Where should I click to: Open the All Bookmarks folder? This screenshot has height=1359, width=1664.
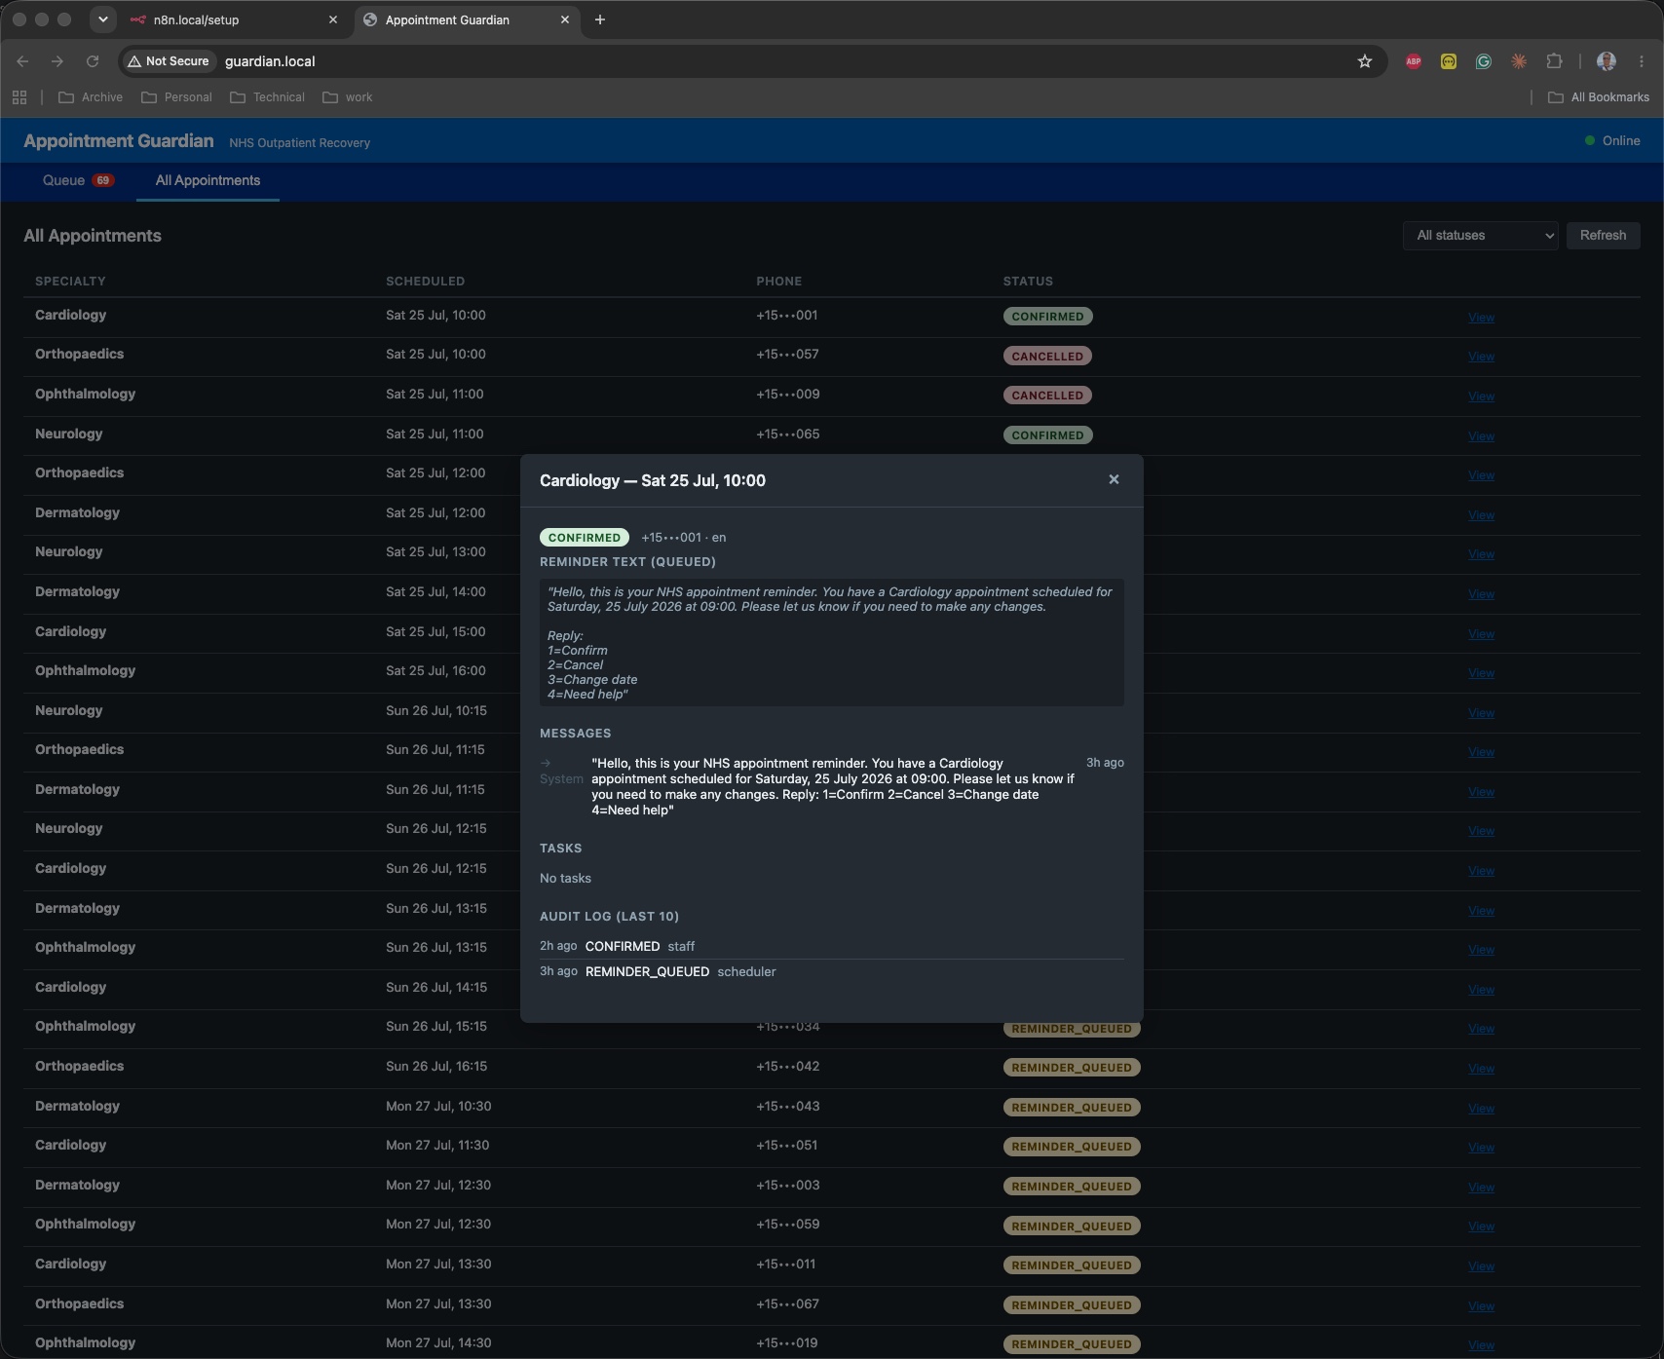[x=1599, y=97]
